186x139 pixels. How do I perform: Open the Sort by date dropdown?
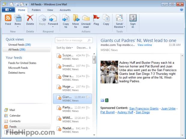click(64, 48)
